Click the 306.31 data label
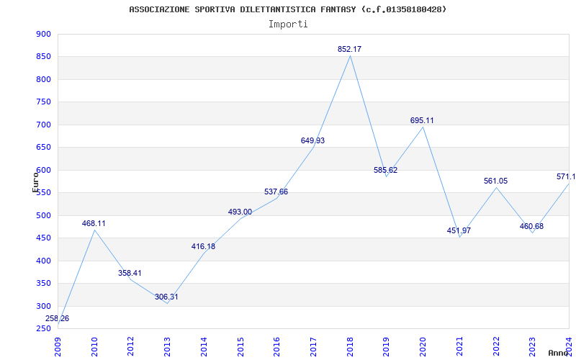 [166, 297]
